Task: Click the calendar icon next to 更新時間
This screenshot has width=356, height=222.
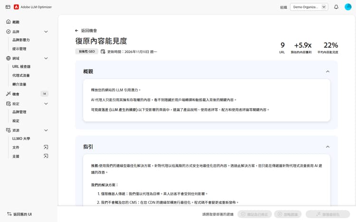Action: (x=103, y=52)
